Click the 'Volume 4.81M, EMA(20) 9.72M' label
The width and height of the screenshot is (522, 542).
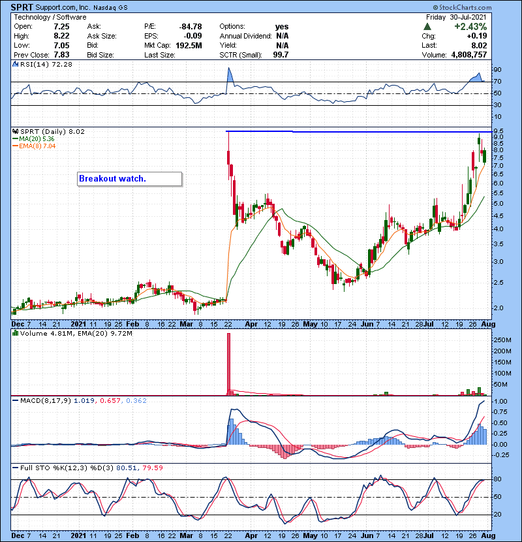coord(76,333)
